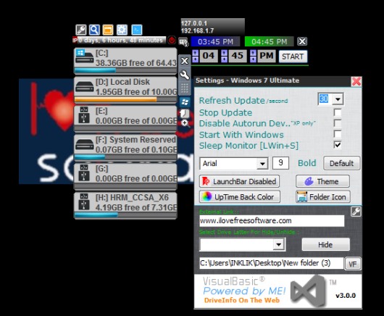384x316 pixels.
Task: Click the key icon above the drive list
Action: [81, 30]
